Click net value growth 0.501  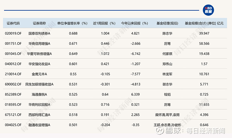(x=73, y=125)
